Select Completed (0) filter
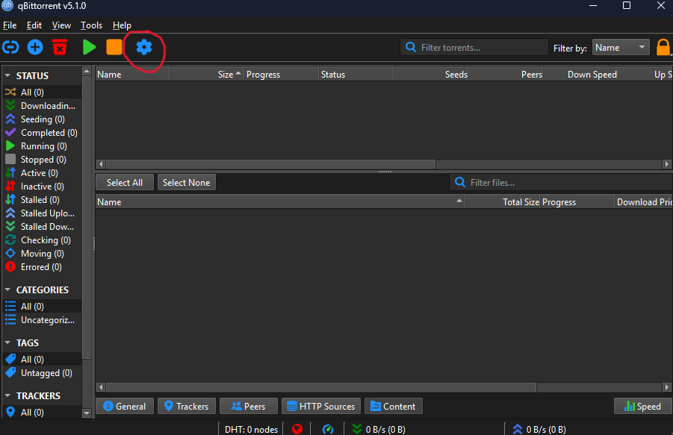Viewport: 673px width, 435px height. click(x=42, y=132)
